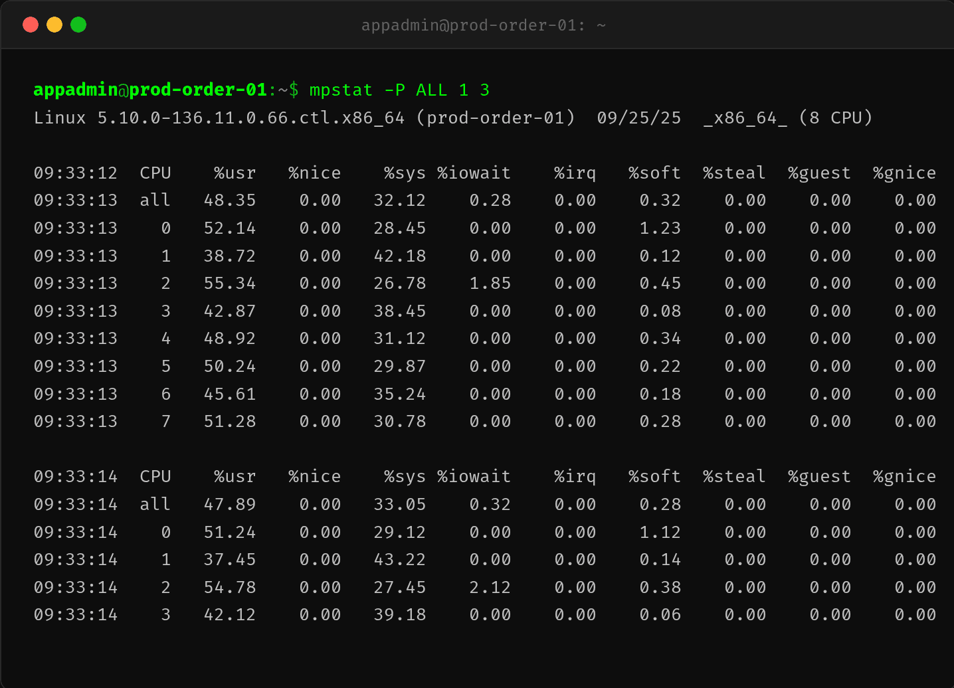954x688 pixels.
Task: Click the %soft value 0.14
Action: point(660,559)
